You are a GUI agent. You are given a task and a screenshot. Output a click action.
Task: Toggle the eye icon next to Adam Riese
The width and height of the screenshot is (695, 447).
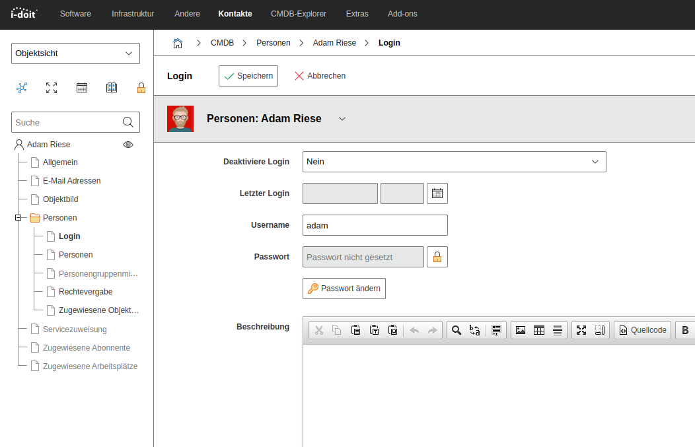pos(128,145)
